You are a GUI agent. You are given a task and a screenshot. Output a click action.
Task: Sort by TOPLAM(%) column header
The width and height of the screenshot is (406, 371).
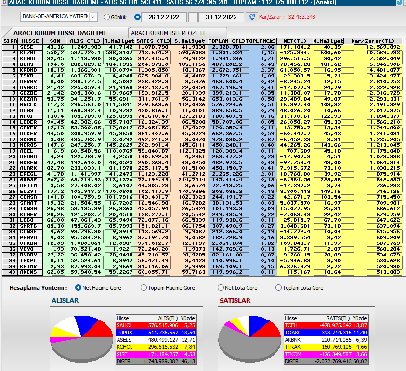tap(261, 41)
